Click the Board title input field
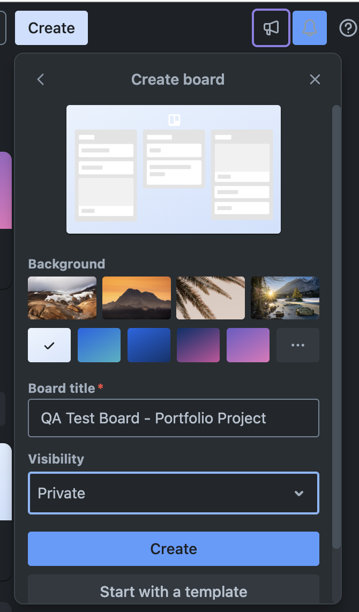The image size is (359, 612). pyautogui.click(x=174, y=418)
